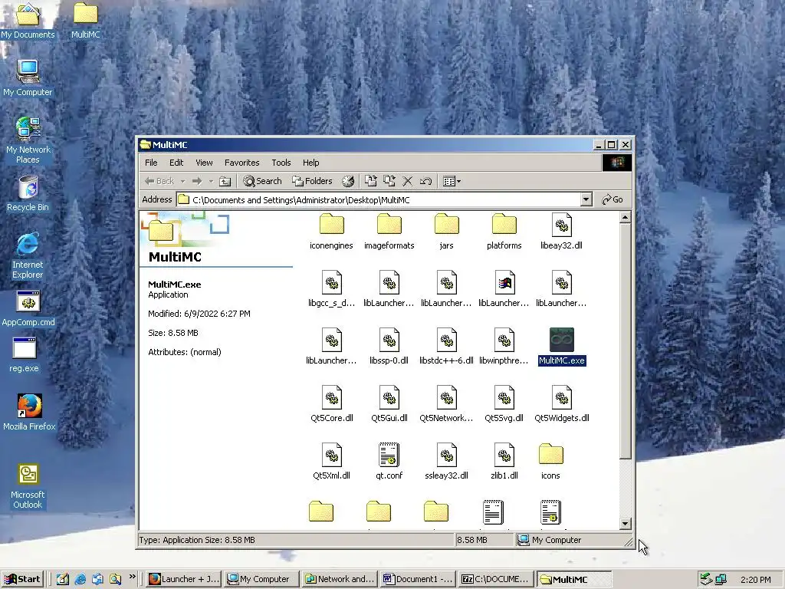Select the Qt5Widgets.dll file

click(561, 405)
